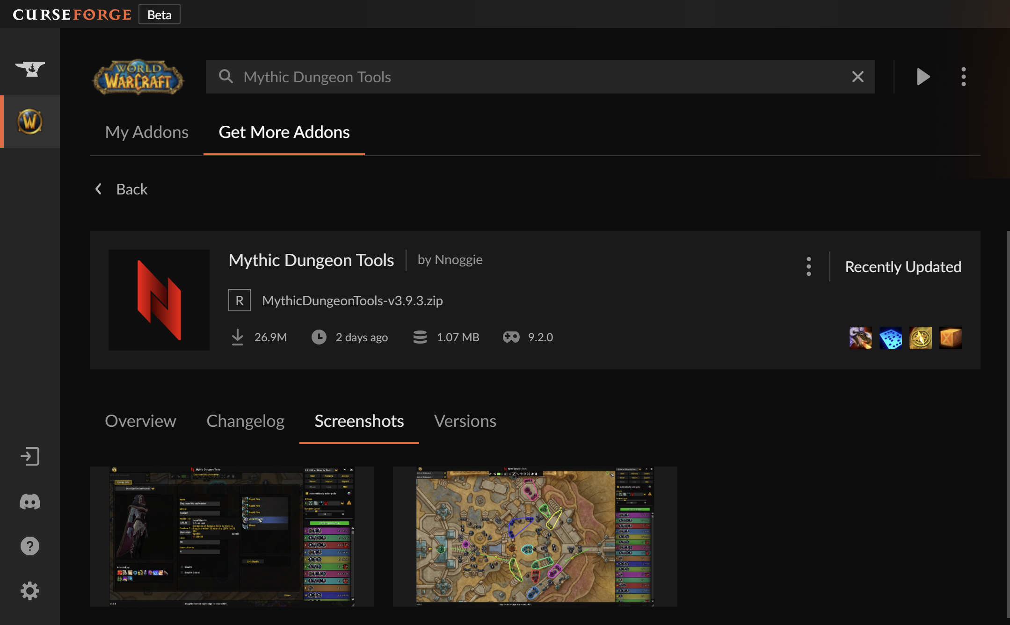Open the Overview tab
The height and width of the screenshot is (625, 1010).
point(140,421)
